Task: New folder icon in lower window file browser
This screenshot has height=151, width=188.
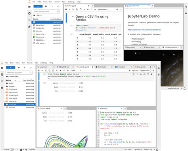Action: [19, 68]
